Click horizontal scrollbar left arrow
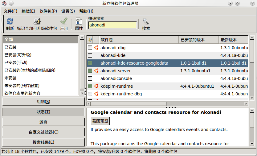The height and width of the screenshot is (156, 257). pyautogui.click(x=88, y=104)
